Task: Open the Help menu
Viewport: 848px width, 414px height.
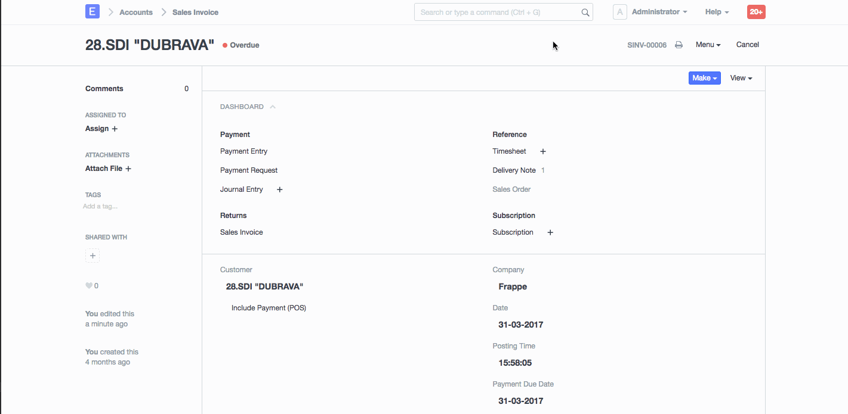Action: 717,12
